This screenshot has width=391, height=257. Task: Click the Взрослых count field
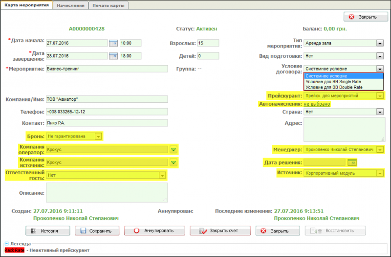tap(208, 43)
